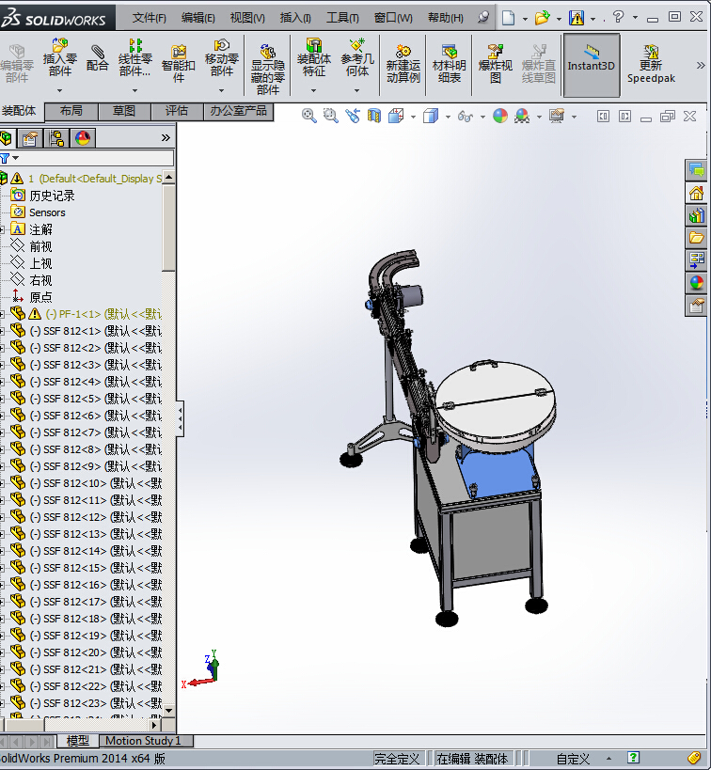This screenshot has width=711, height=770.
Task: Click Zoom to Area icon
Action: click(331, 116)
